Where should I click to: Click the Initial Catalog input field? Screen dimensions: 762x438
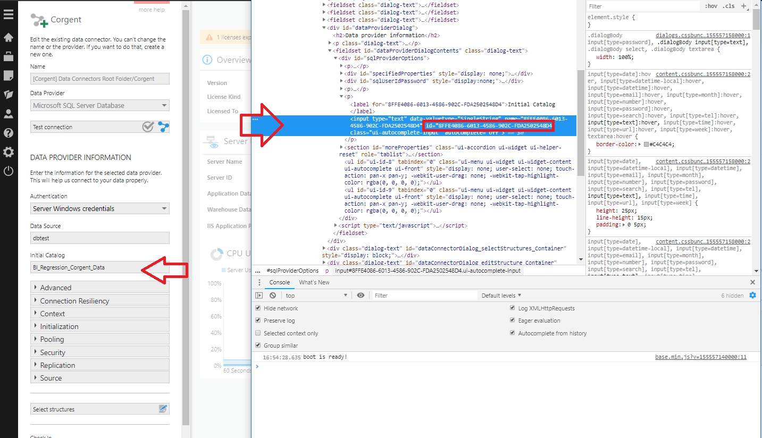coord(100,267)
